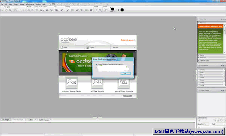Select the second radio option in setup dialog

96,68
